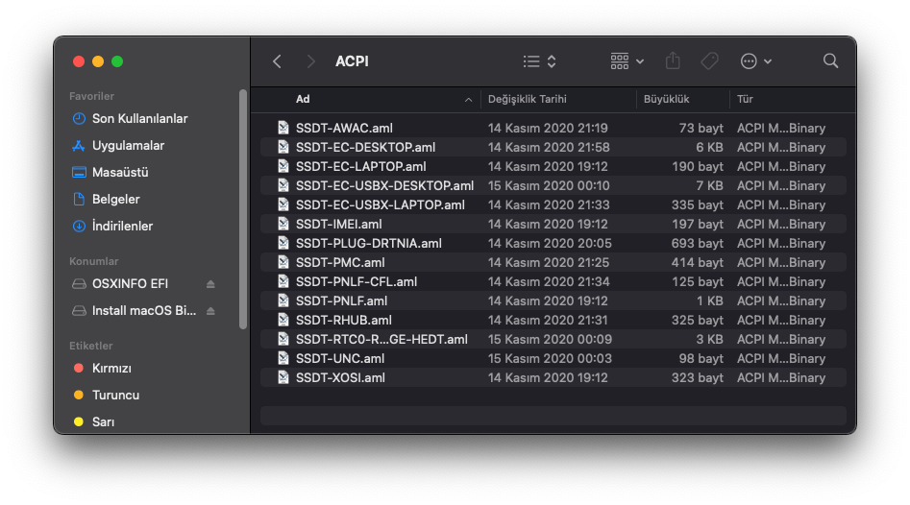Go to İndirilenler folder in sidebar
This screenshot has width=910, height=505.
coord(122,227)
